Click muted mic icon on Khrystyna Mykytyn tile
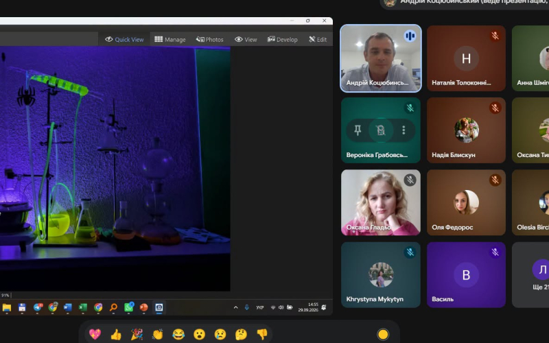Screen dimensions: 549x343 410,252
